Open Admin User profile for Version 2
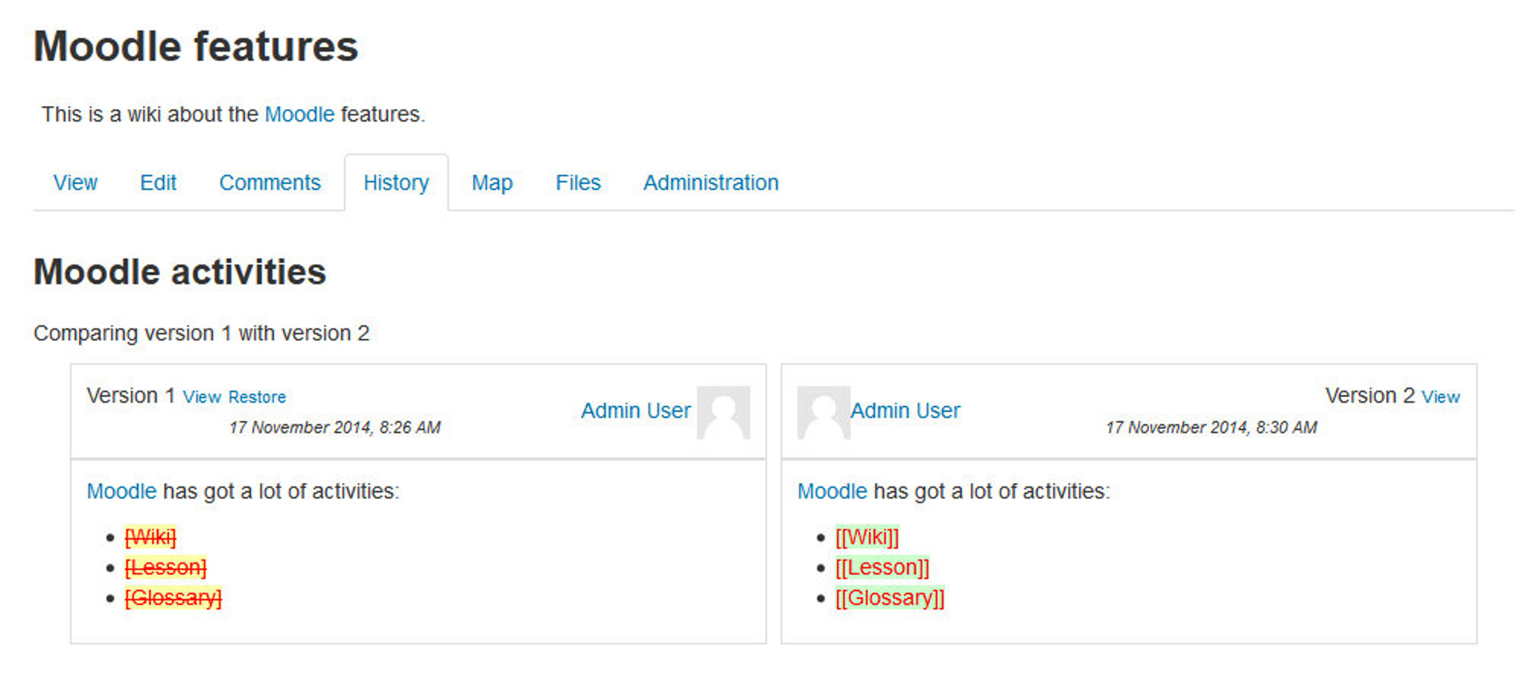The height and width of the screenshot is (684, 1528). click(x=905, y=411)
